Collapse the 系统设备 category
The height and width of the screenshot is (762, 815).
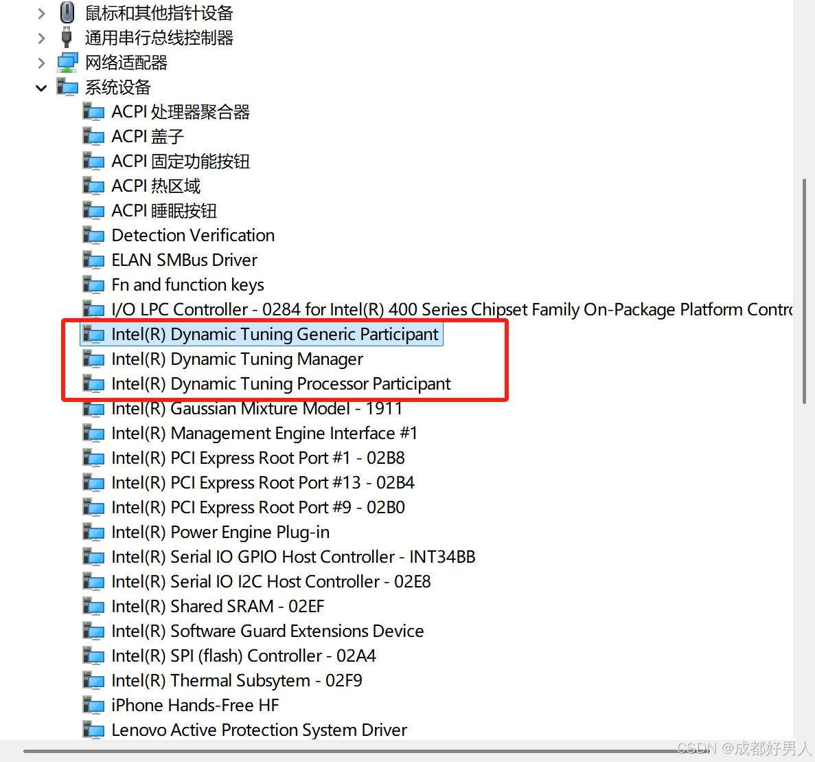pos(42,88)
